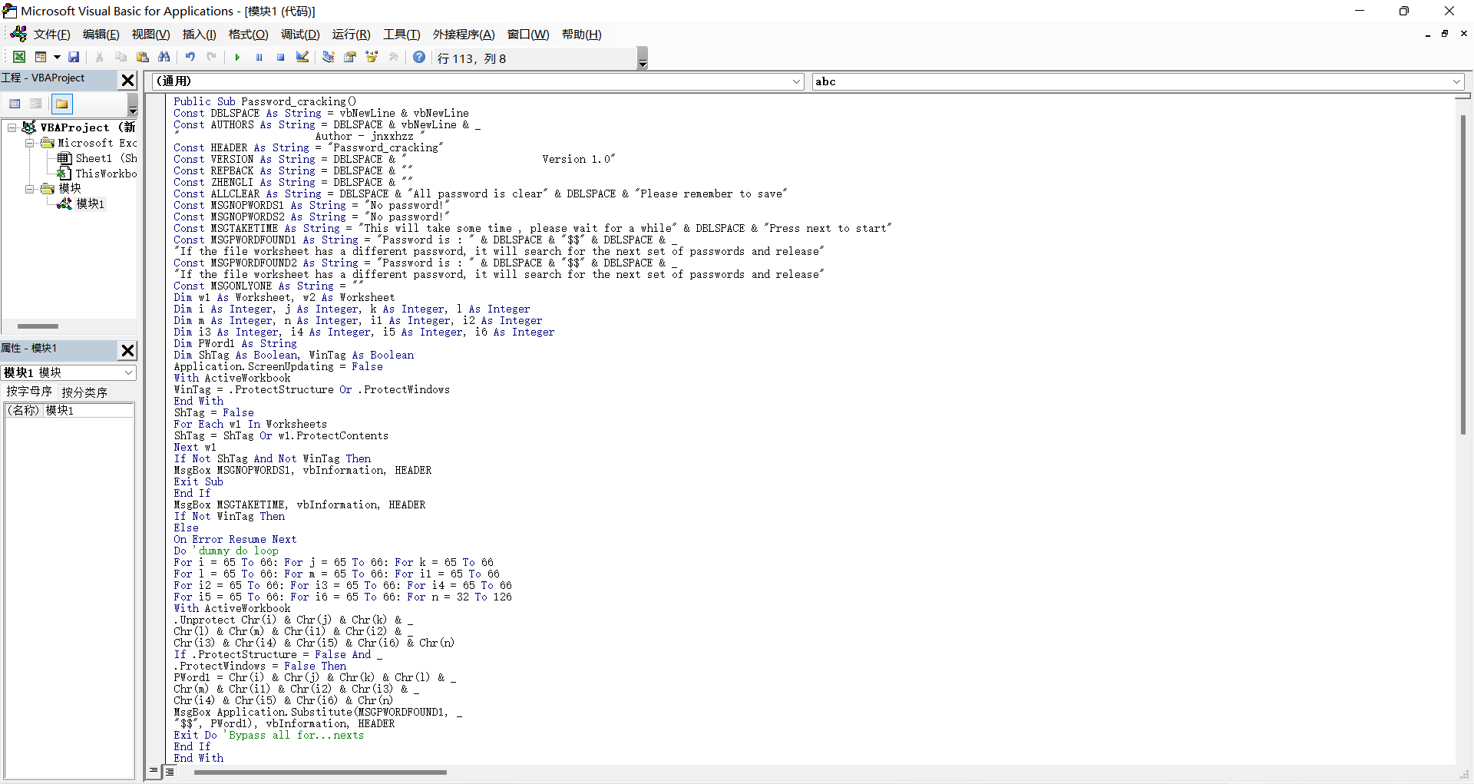
Task: Switch to full module view at bottom-left of code
Action: [170, 772]
